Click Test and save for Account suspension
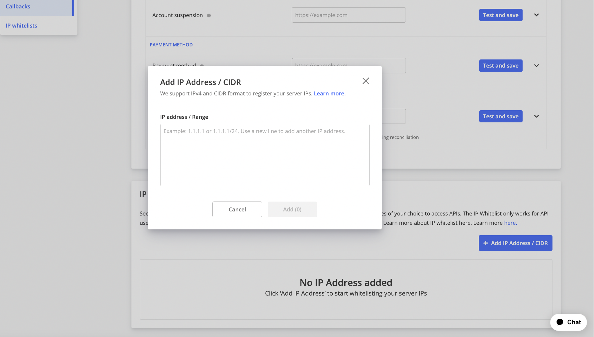Image resolution: width=594 pixels, height=337 pixels. click(501, 15)
